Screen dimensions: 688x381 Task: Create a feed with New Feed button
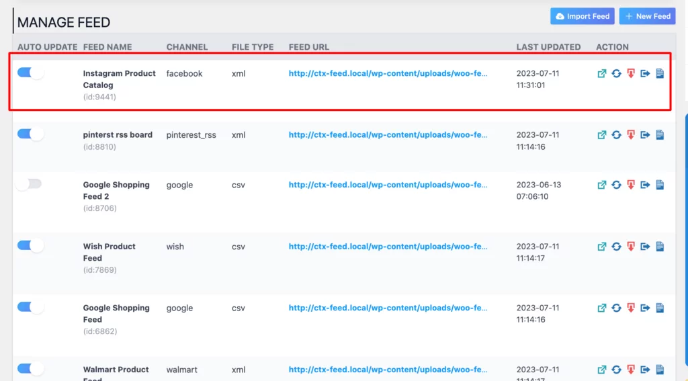[647, 16]
